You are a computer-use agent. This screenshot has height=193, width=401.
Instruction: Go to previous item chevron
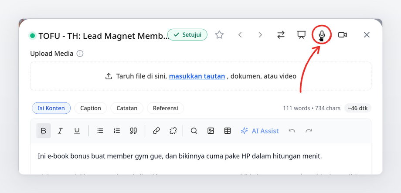(x=240, y=35)
